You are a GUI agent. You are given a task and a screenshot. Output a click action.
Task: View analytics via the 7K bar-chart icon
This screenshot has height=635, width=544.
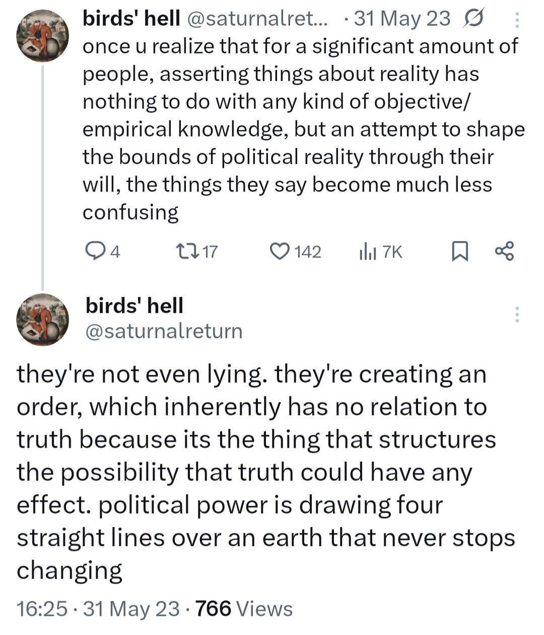tap(368, 250)
